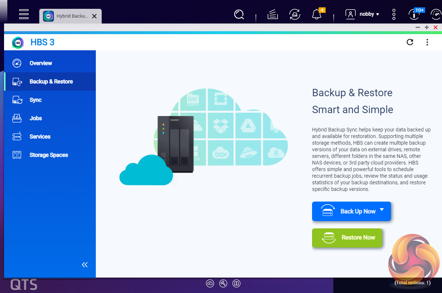Click the refresh icon in HBS 3 header
This screenshot has height=293, width=442.
pos(410,42)
